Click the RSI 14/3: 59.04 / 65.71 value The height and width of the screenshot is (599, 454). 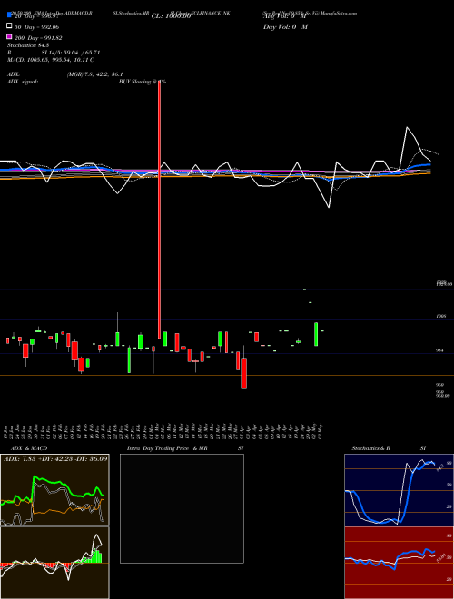pyautogui.click(x=70, y=53)
